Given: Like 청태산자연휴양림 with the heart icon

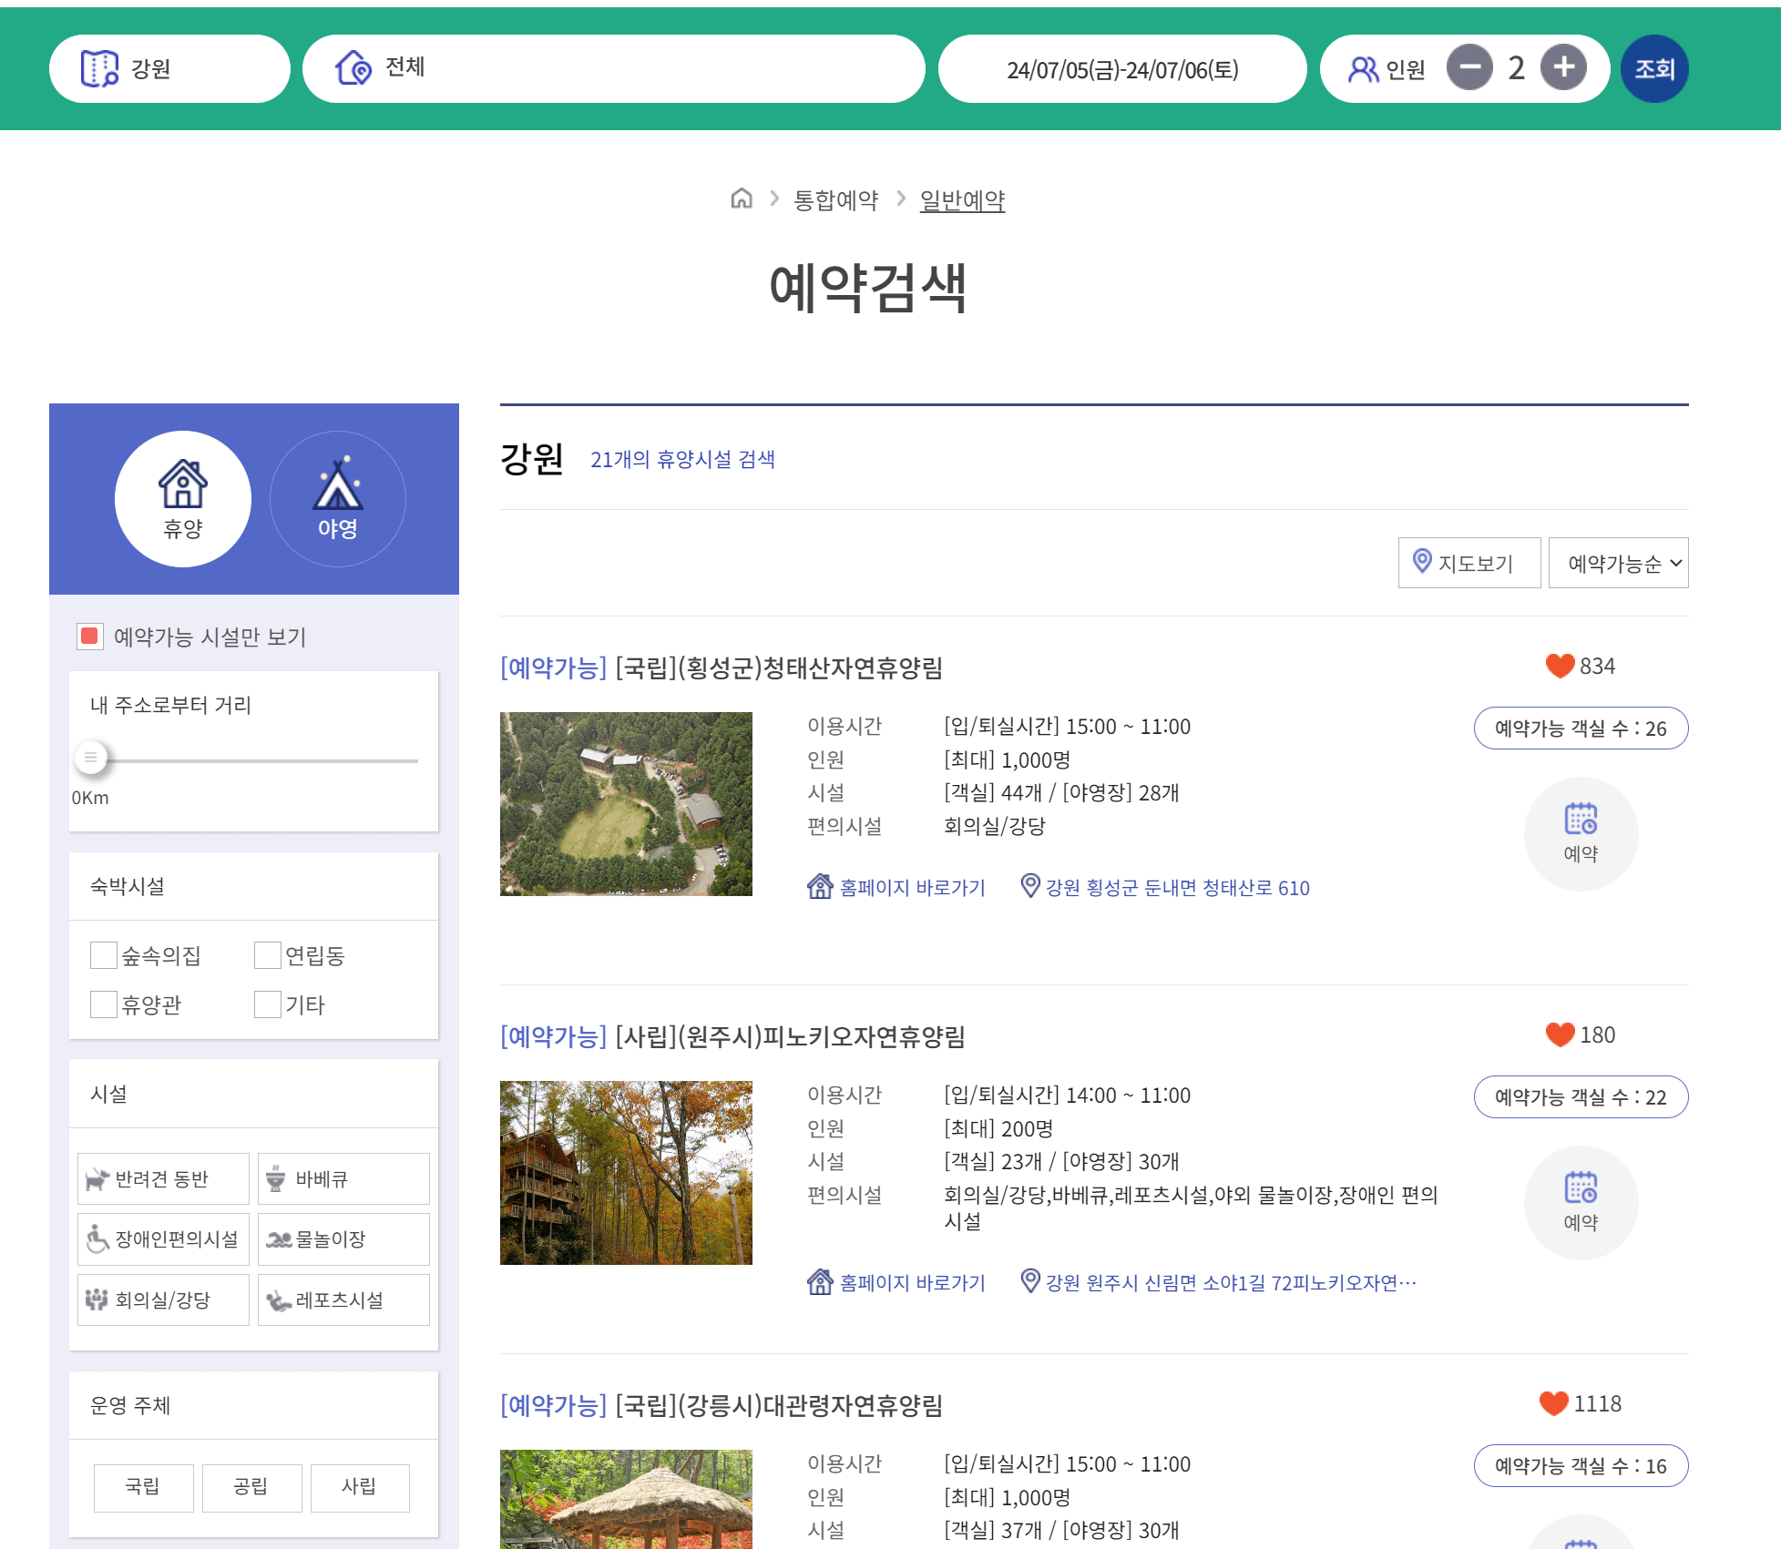Looking at the screenshot, I should click(1560, 666).
